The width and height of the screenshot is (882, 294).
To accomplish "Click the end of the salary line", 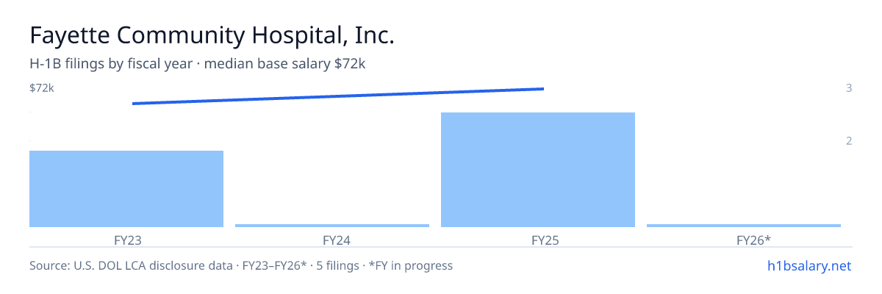I will click(543, 88).
